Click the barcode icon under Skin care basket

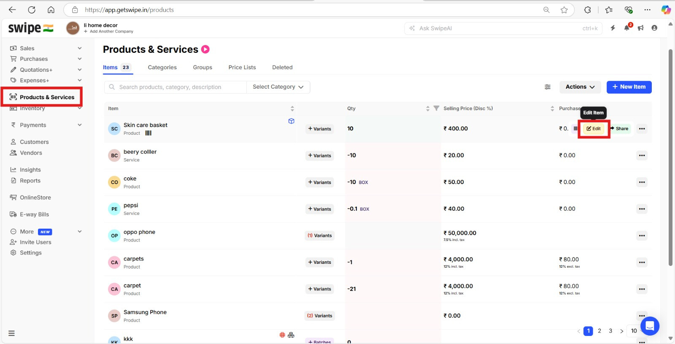pyautogui.click(x=148, y=133)
